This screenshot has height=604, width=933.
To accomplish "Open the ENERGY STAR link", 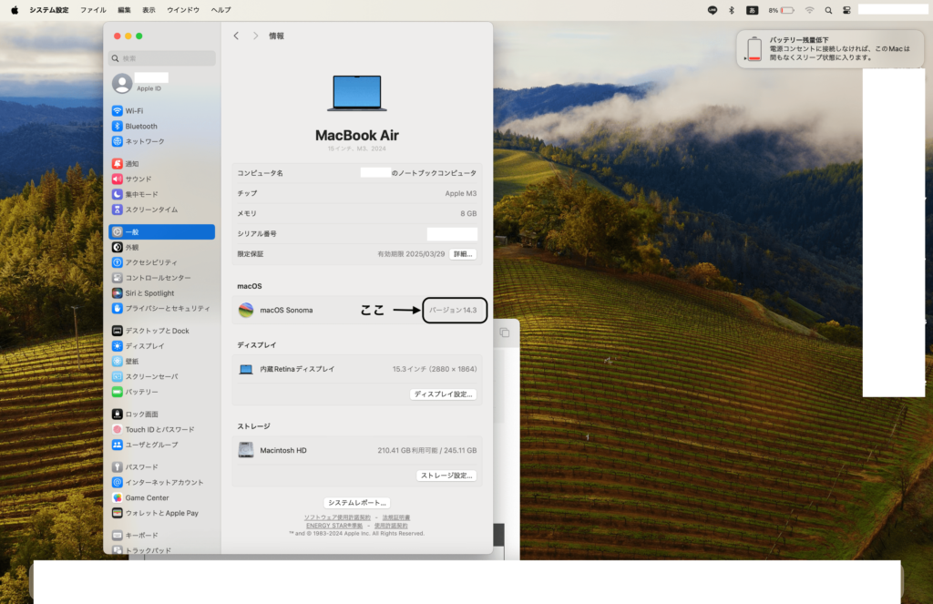I will (334, 526).
